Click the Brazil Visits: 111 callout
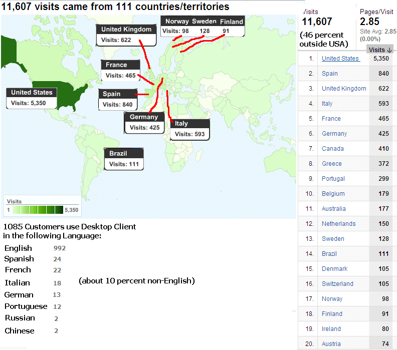Image resolution: width=397 pixels, height=350 pixels. pyautogui.click(x=124, y=159)
